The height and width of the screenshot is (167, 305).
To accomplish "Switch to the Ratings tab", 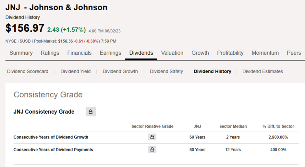I will click(x=50, y=53).
